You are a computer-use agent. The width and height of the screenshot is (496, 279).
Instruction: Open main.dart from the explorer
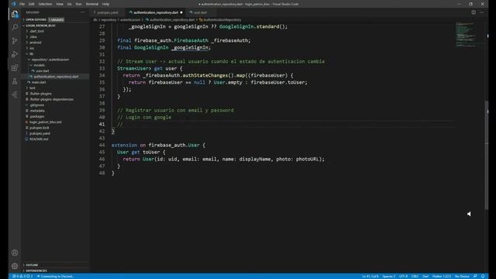pos(39,82)
